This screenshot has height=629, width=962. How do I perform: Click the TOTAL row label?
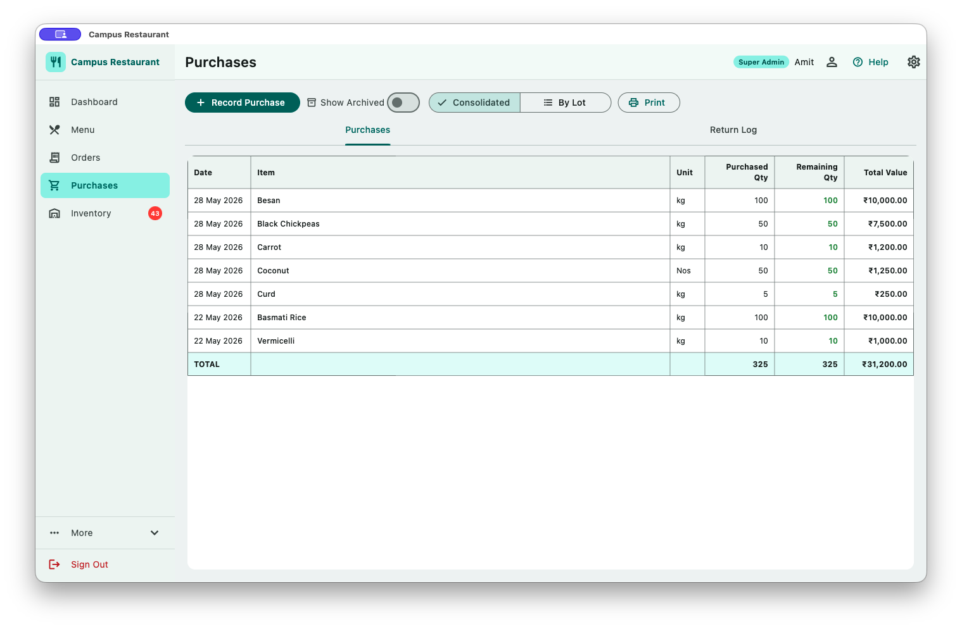coord(206,364)
